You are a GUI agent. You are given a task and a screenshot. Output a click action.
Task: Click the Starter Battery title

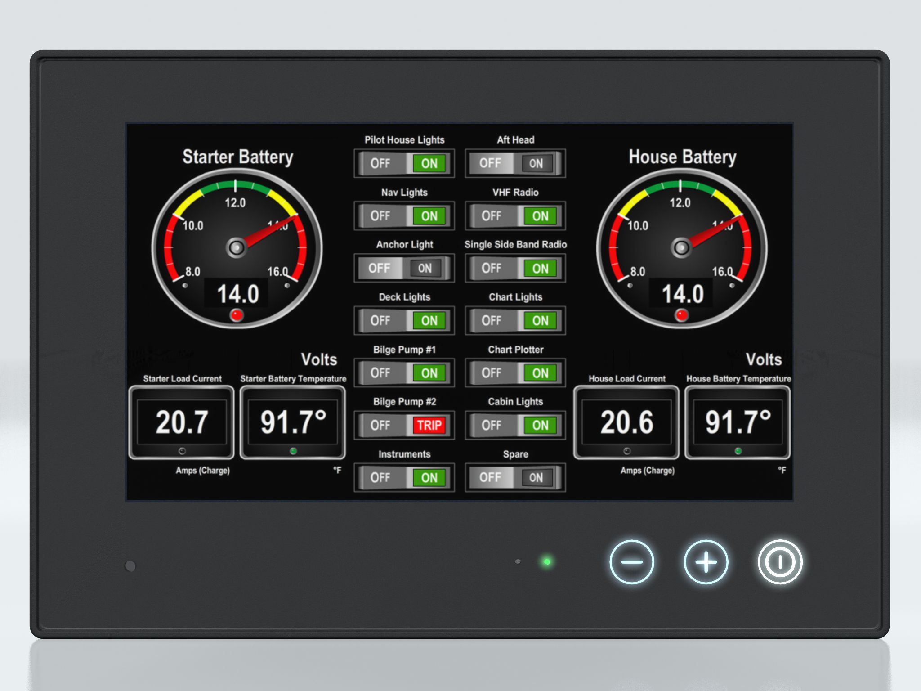(x=238, y=157)
